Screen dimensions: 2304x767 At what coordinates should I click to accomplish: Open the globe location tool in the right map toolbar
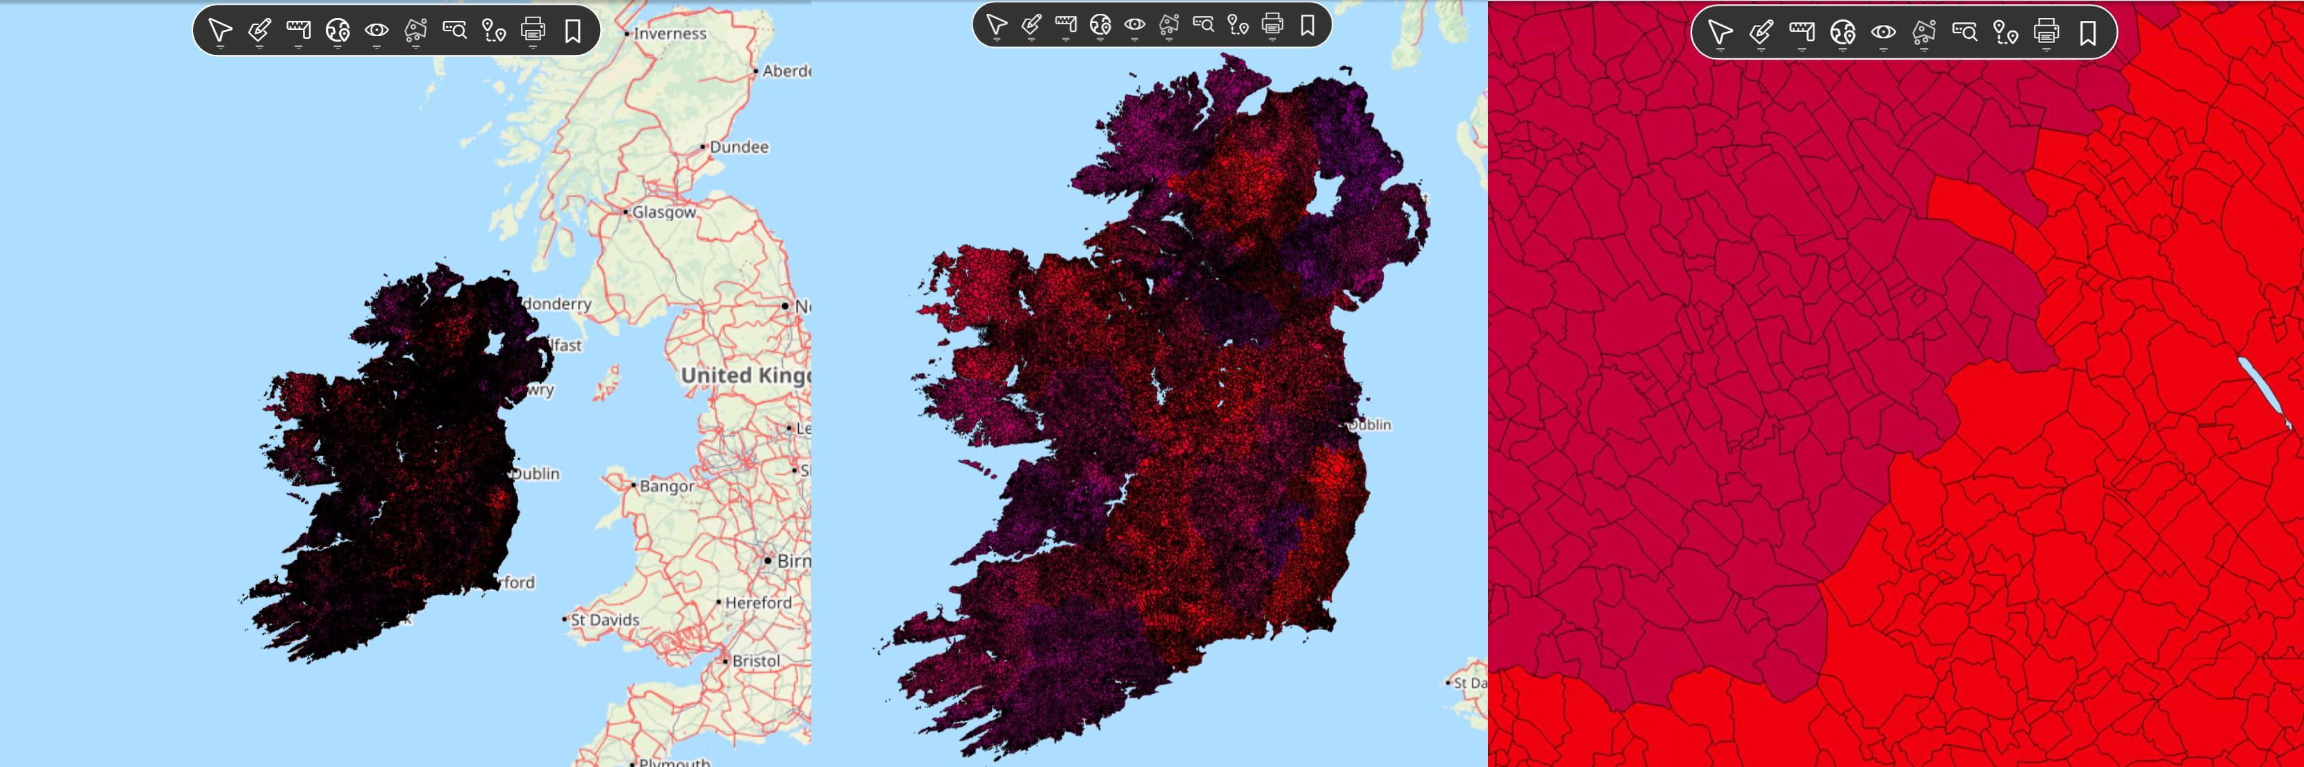click(x=1843, y=32)
